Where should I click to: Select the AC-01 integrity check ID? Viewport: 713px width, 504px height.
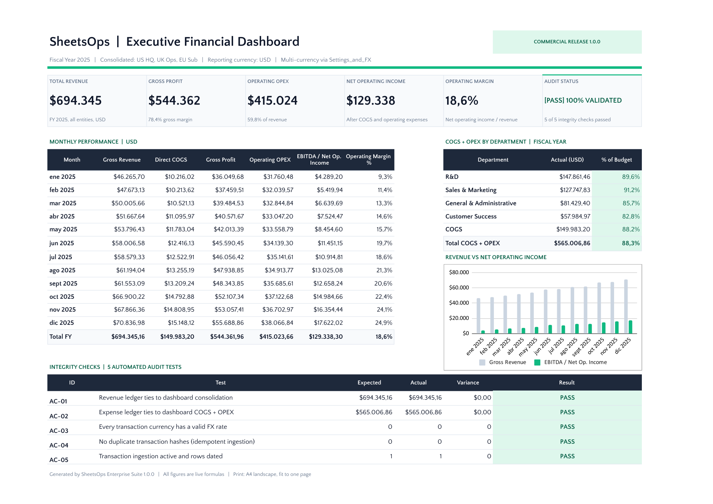[58, 401]
